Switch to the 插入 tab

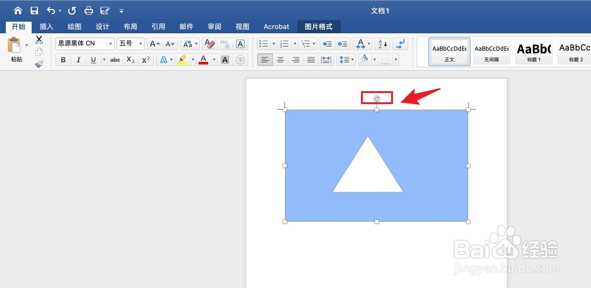pyautogui.click(x=46, y=27)
